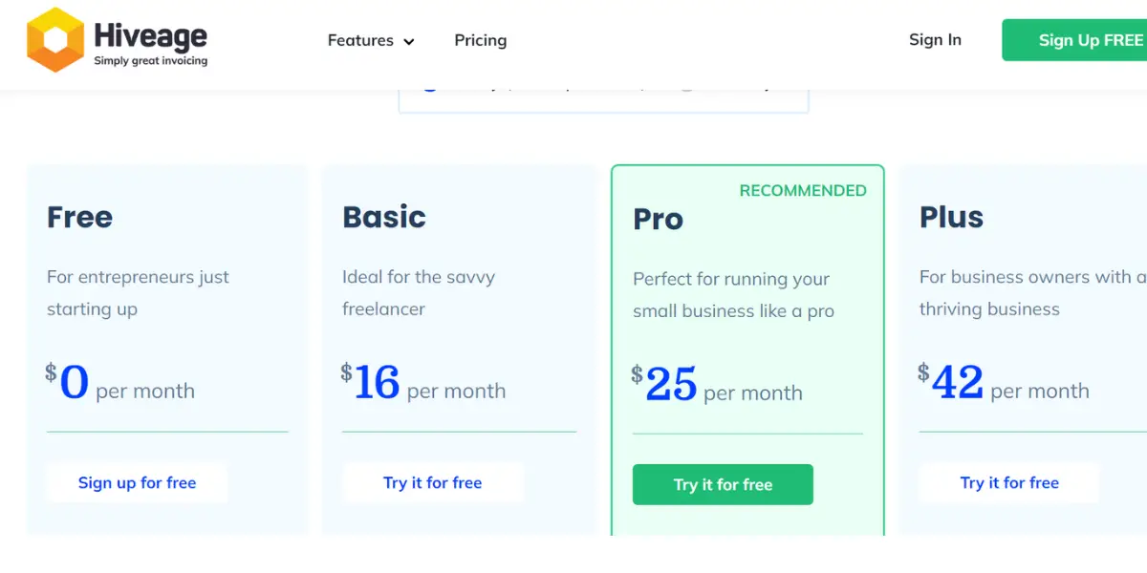Select the Free plan heading
This screenshot has width=1147, height=573.
coord(80,217)
